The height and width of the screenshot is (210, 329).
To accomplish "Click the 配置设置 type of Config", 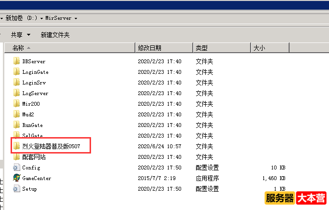I will 207,168.
